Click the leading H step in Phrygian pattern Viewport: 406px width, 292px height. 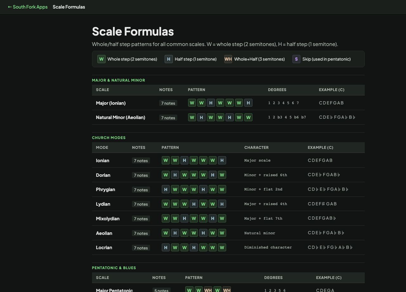166,189
